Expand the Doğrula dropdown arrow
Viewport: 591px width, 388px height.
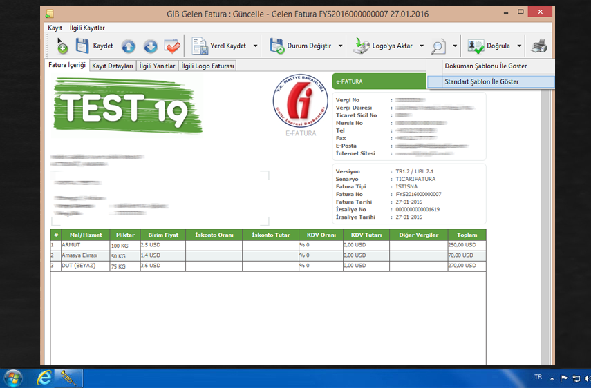point(519,46)
